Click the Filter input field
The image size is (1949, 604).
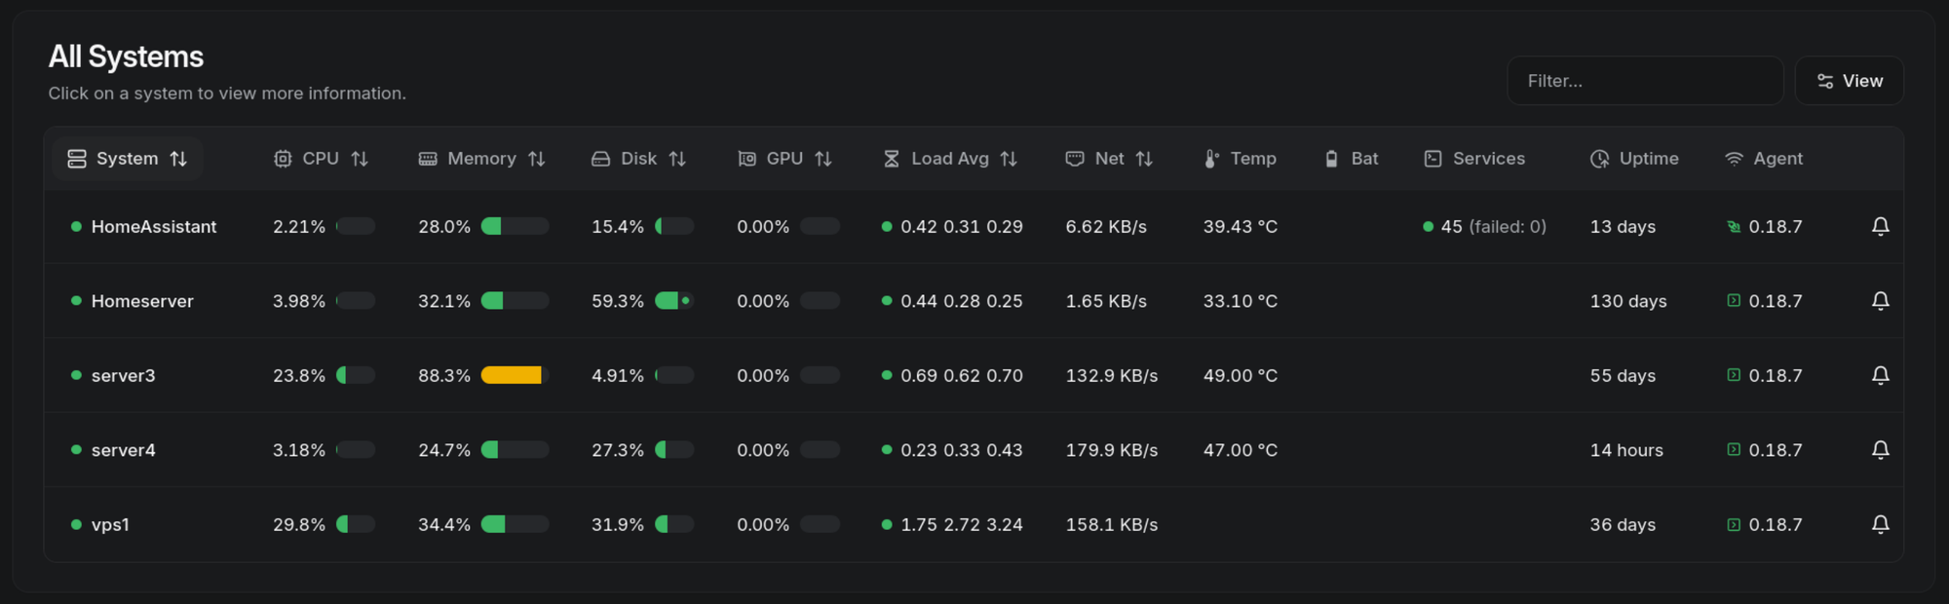tap(1645, 81)
